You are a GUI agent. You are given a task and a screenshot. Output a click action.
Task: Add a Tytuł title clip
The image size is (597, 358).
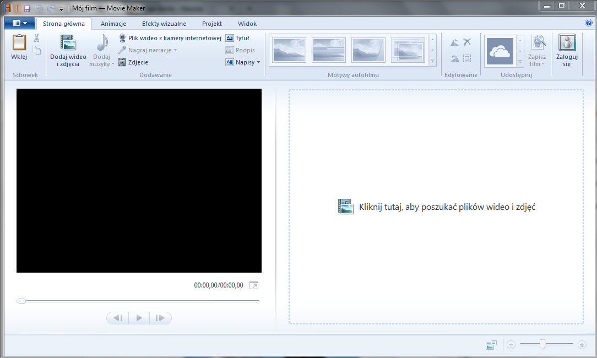(237, 38)
